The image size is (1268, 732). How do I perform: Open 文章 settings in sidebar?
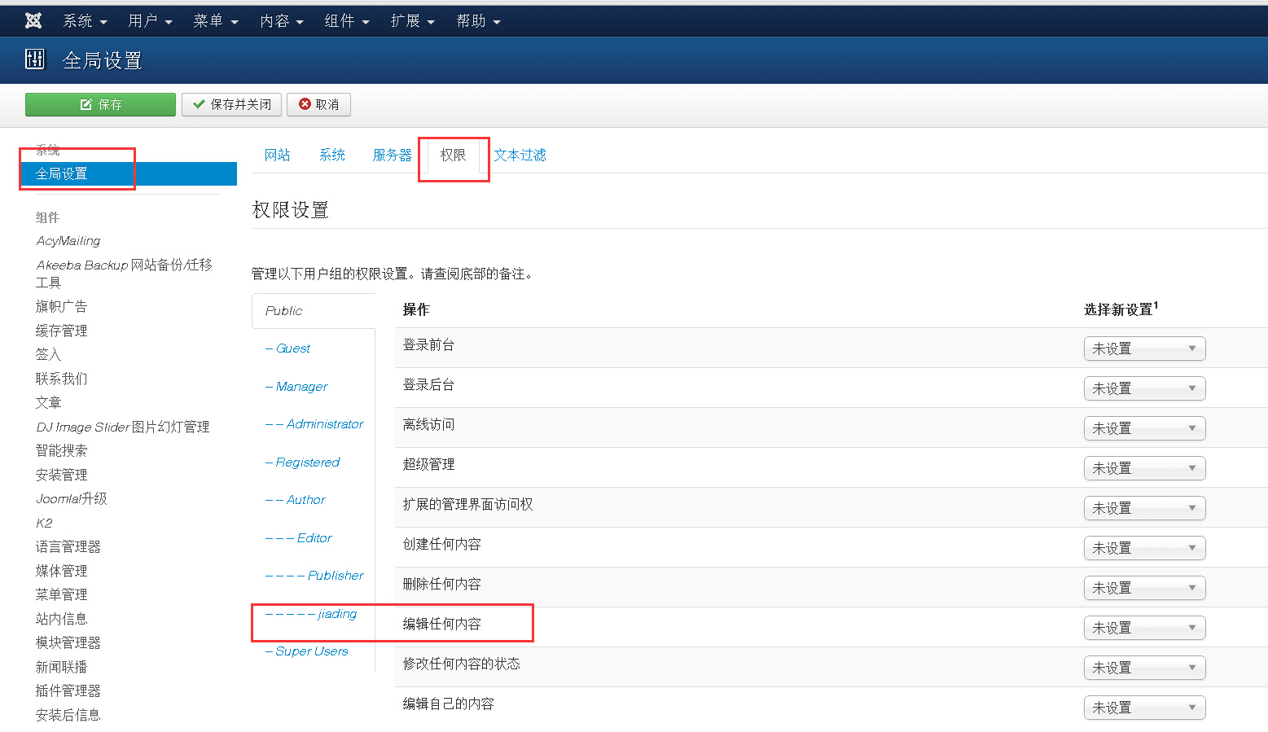pyautogui.click(x=48, y=402)
